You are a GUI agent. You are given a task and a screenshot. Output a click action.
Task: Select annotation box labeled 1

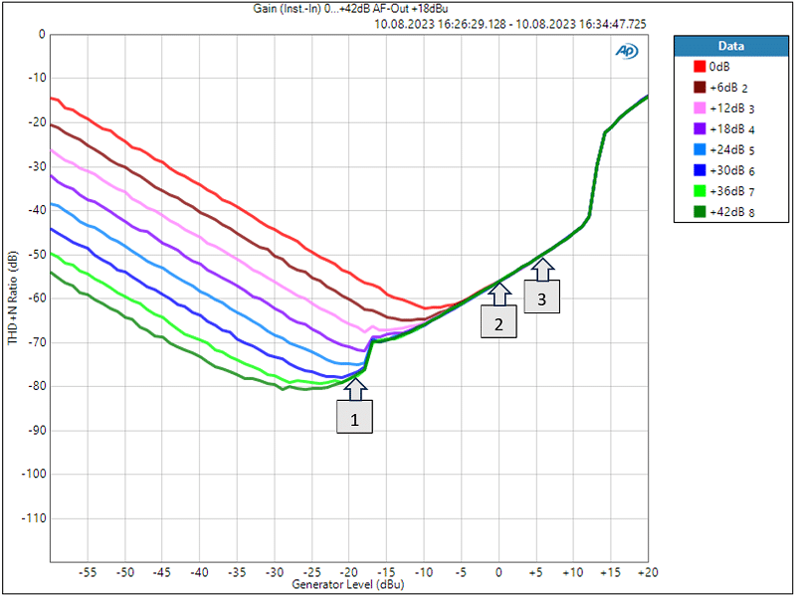pos(354,419)
